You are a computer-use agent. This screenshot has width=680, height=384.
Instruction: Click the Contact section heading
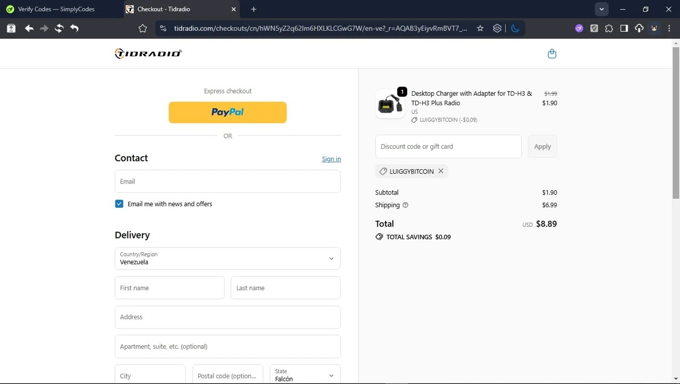131,158
